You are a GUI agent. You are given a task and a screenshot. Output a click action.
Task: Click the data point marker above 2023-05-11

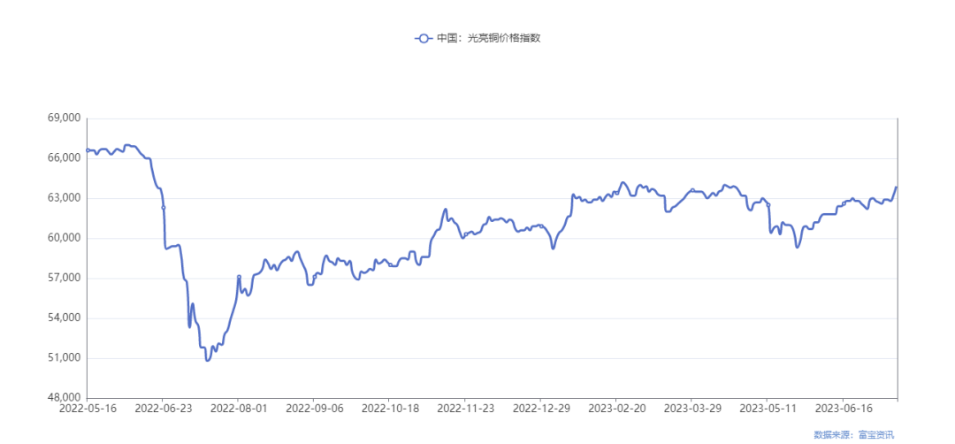point(768,204)
